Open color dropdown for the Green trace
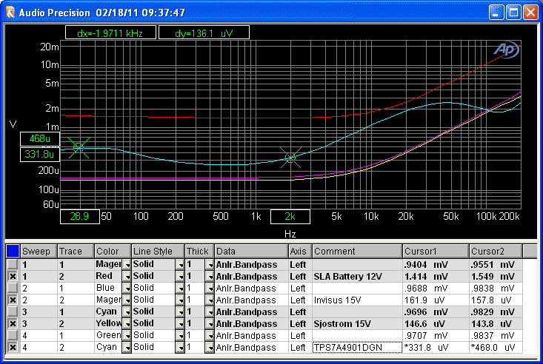 127,335
